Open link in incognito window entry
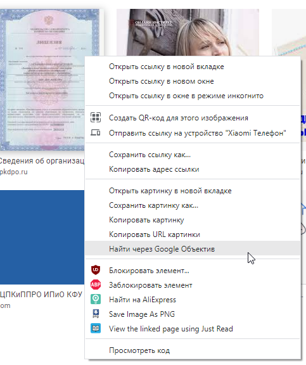This screenshot has width=306, height=365. tap(193, 96)
